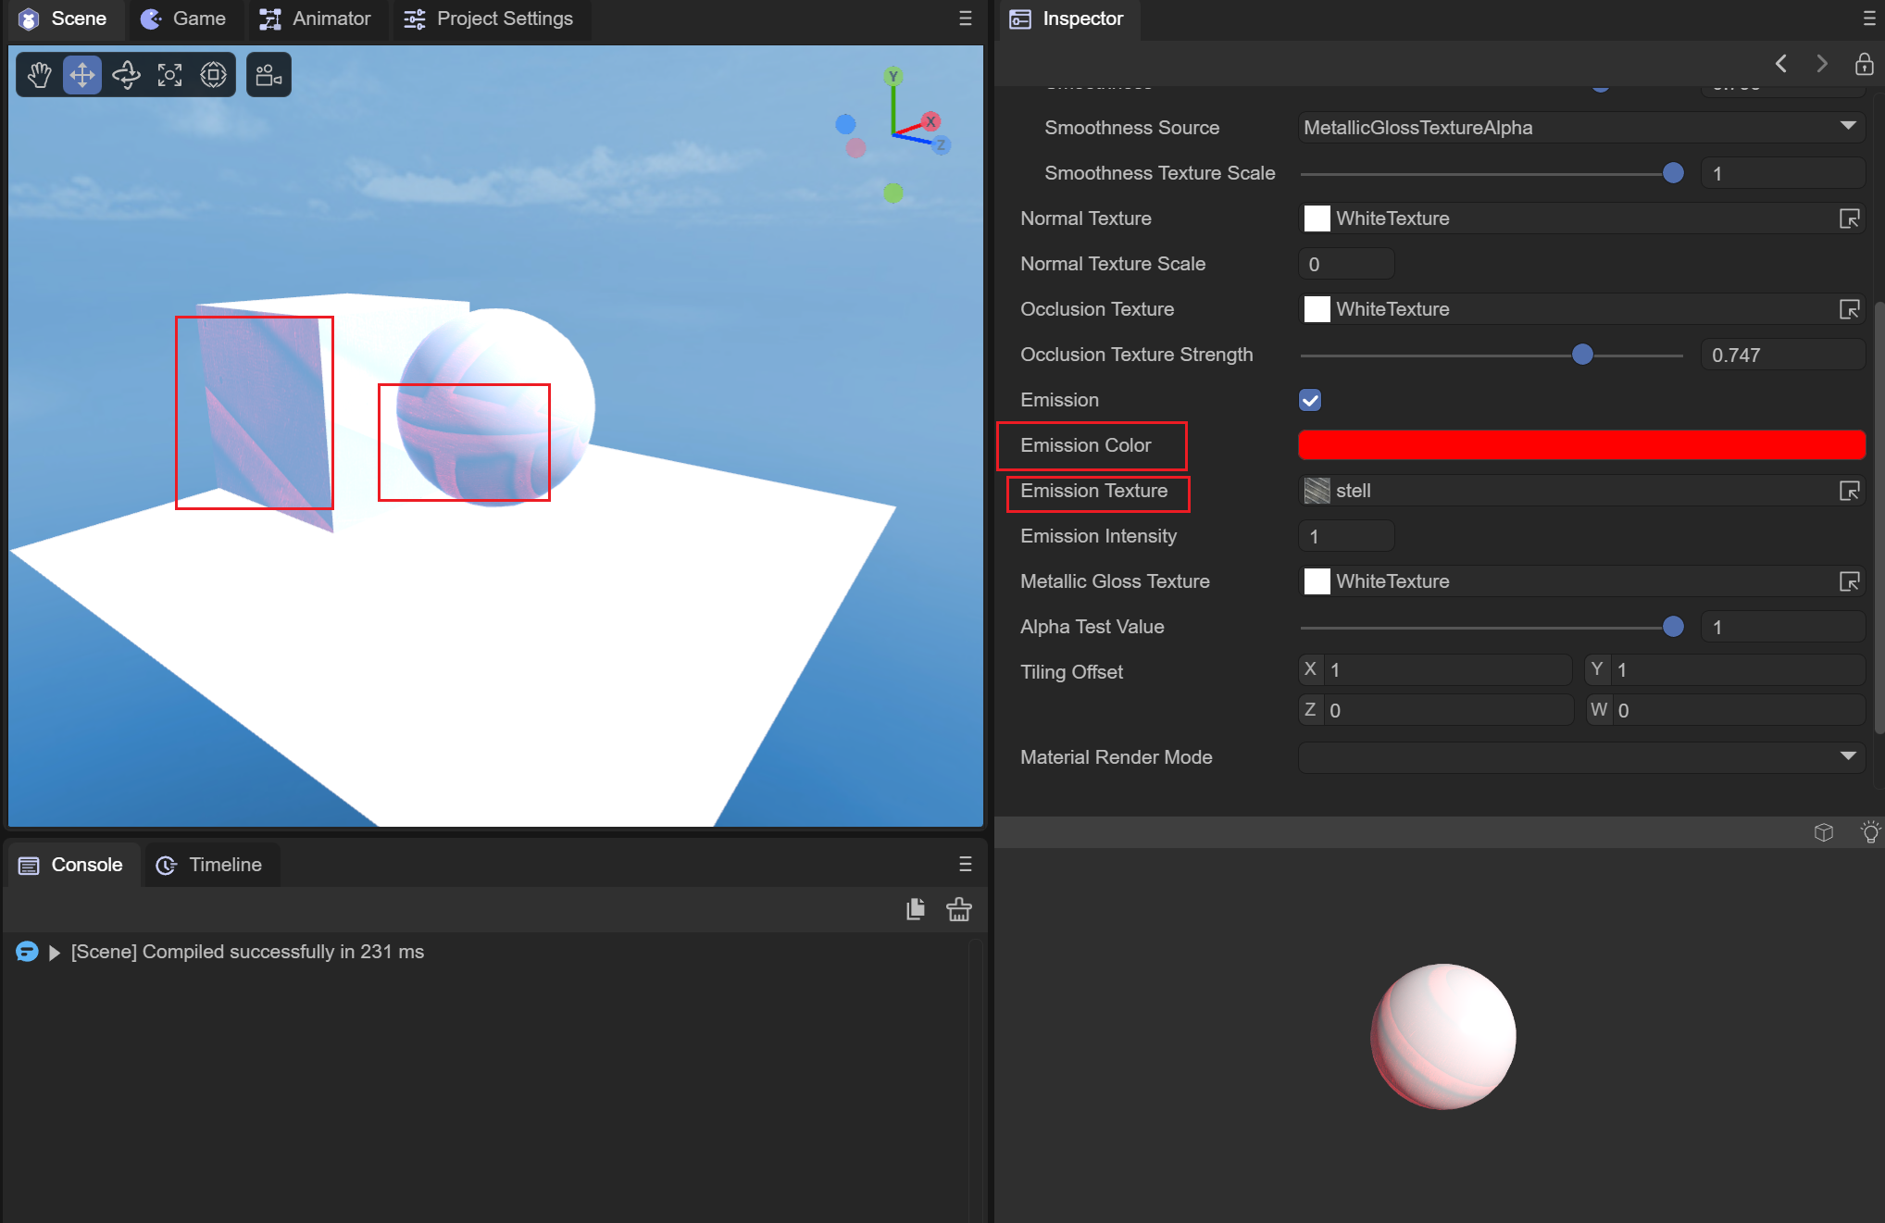Click the Emission Intensity input field

[x=1346, y=536]
